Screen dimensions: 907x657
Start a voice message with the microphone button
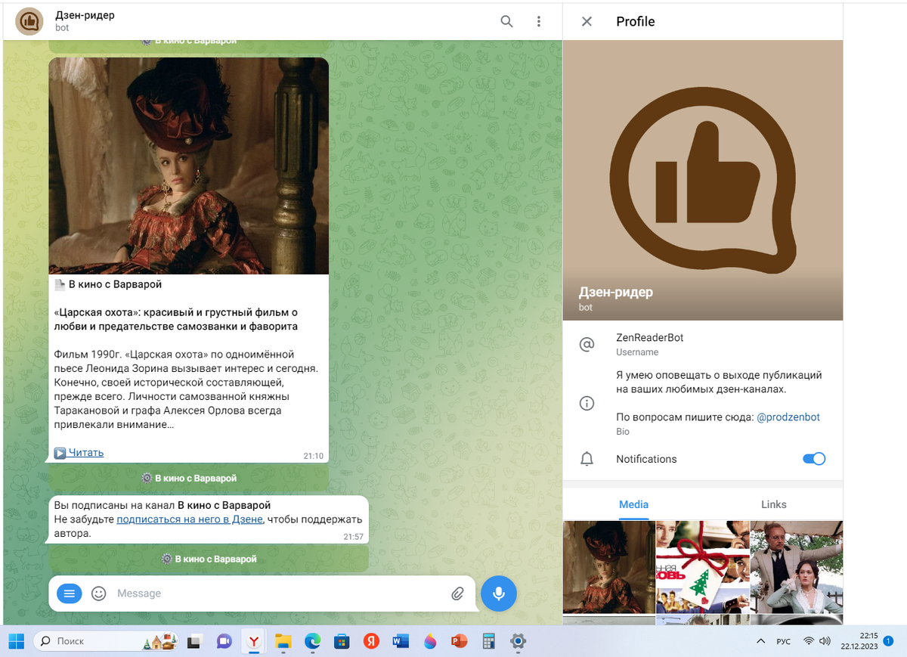pos(499,593)
